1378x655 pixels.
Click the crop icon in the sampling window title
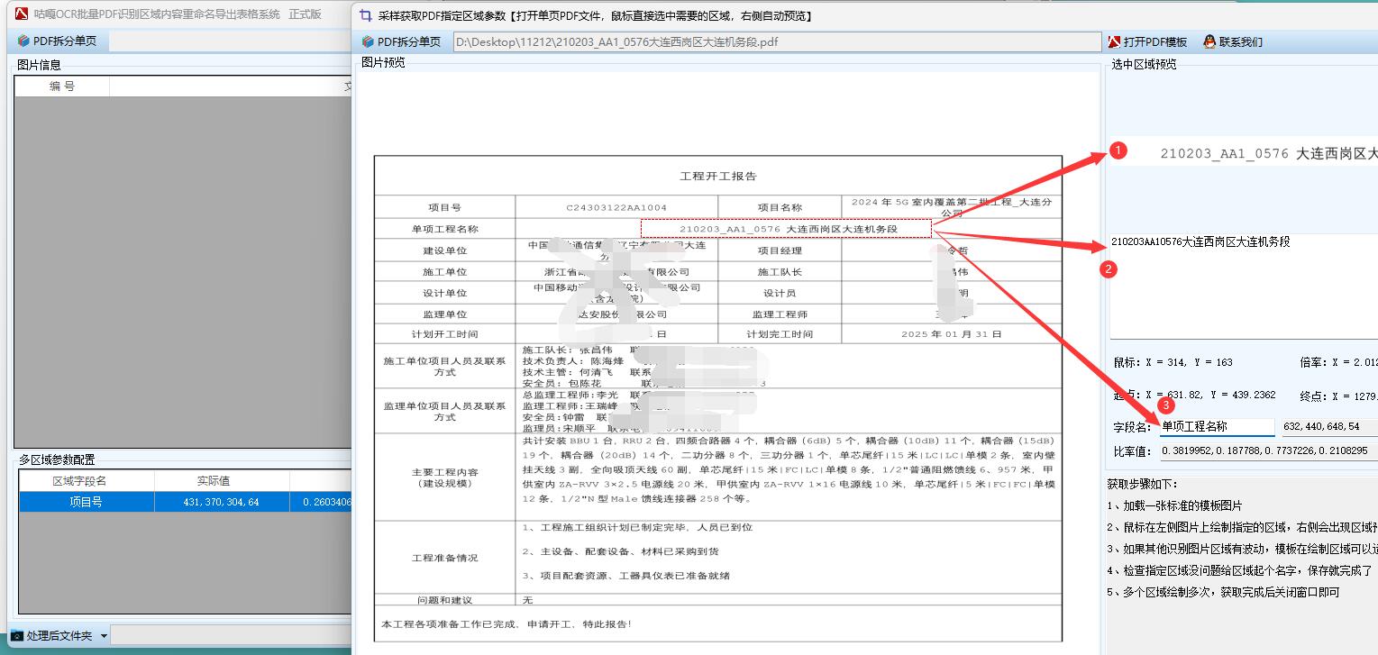click(x=365, y=15)
